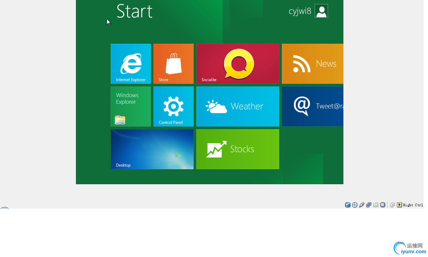Click the cyjwi8 user avatar picture
The width and height of the screenshot is (428, 257).
pyautogui.click(x=321, y=11)
